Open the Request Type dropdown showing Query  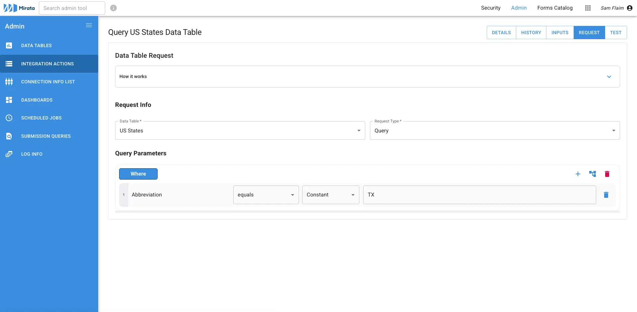click(x=614, y=130)
